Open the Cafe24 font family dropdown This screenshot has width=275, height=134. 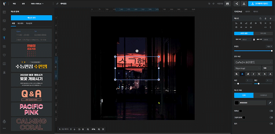(x=253, y=62)
